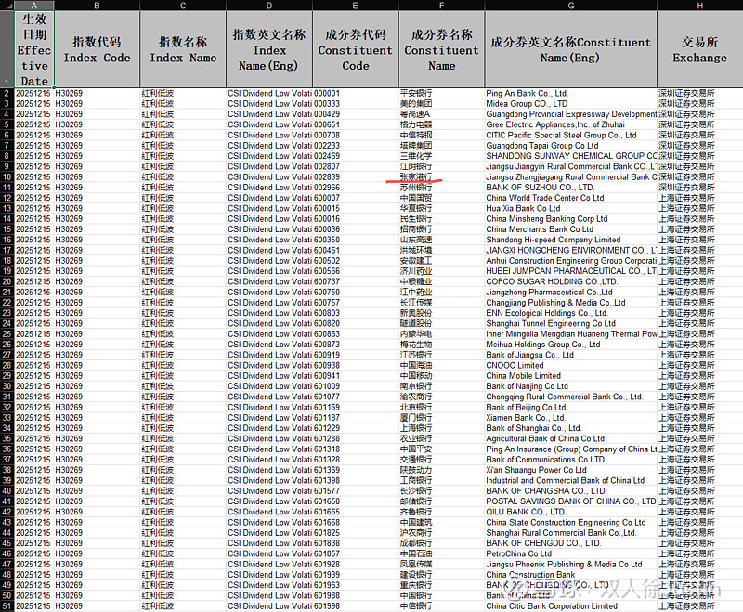Select China State Construction Engineering cell
Viewport: 743px width, 612px height.
pyautogui.click(x=570, y=523)
